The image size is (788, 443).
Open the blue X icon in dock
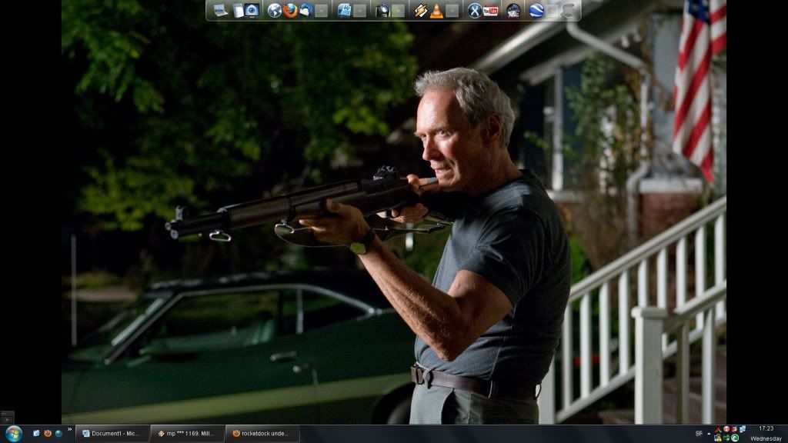click(474, 11)
